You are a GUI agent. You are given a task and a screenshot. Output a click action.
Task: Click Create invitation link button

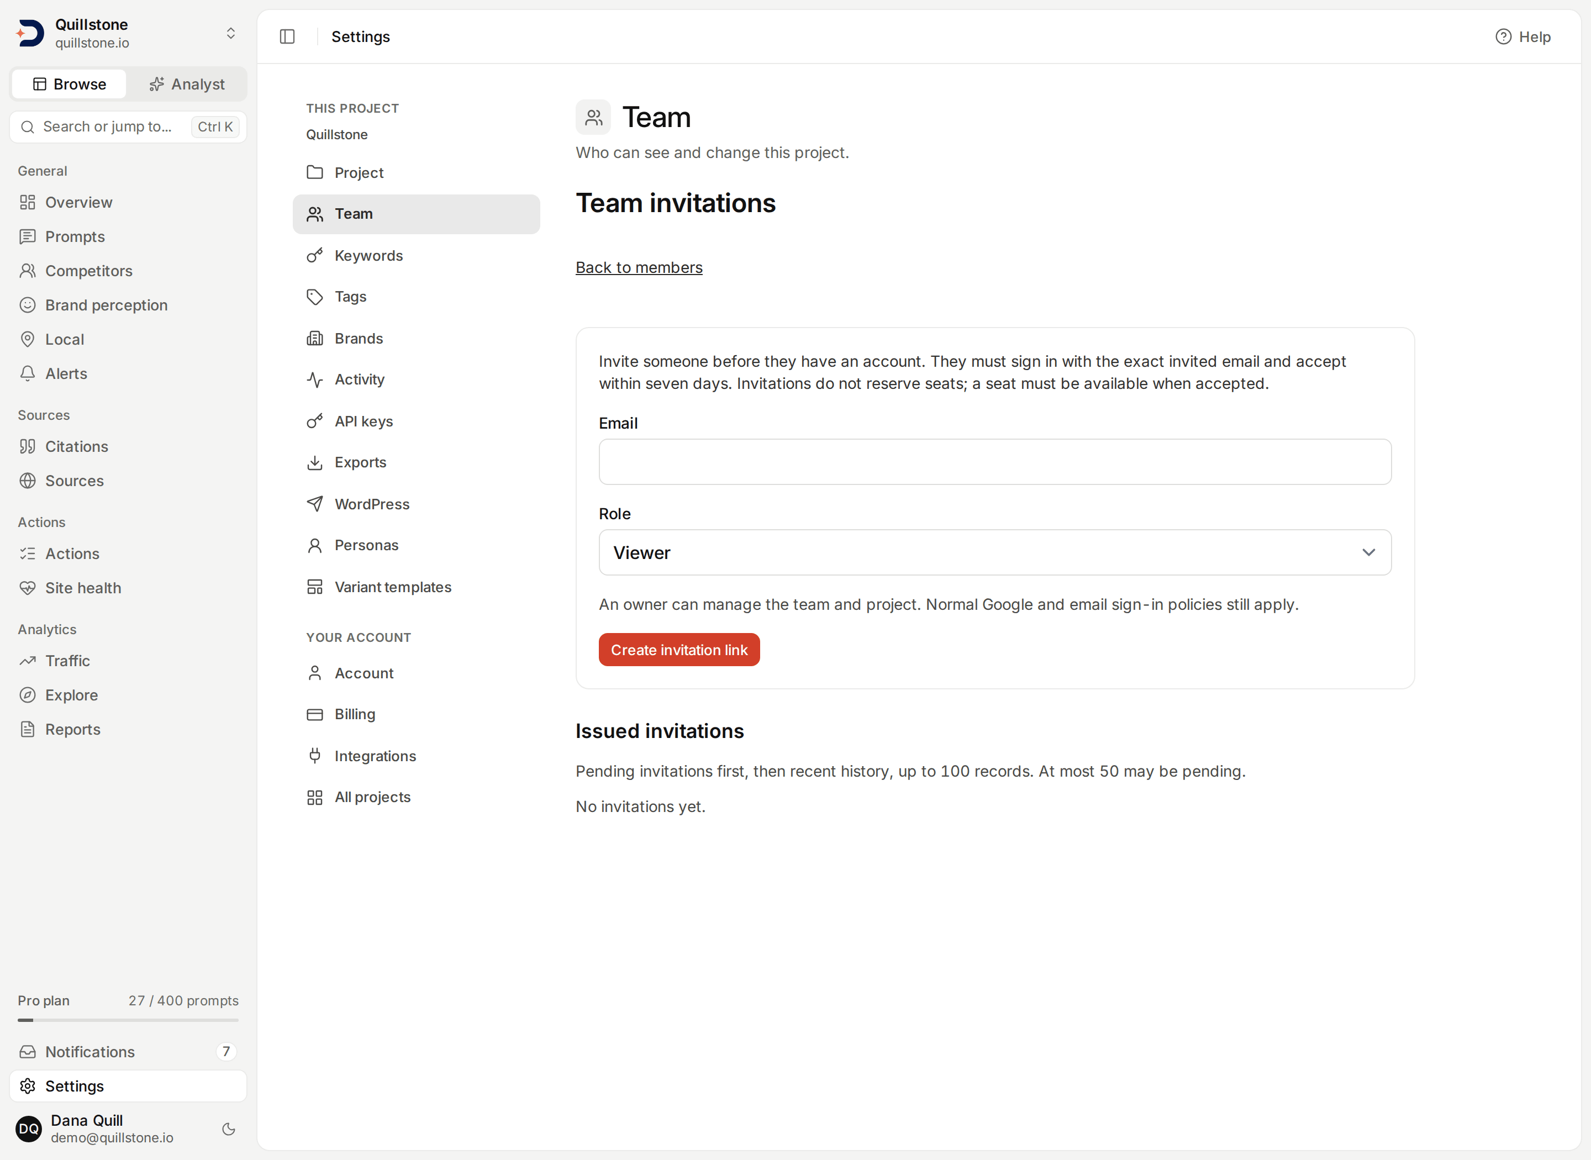[x=679, y=650]
